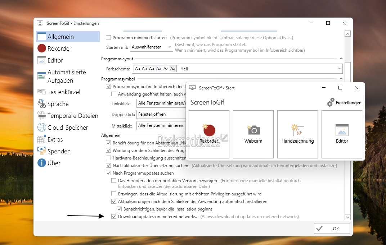Viewport: 386px width, 245px height.
Task: Click the Rekorder tile in Start window
Action: 209,134
